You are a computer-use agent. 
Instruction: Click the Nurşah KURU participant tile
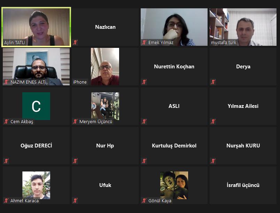(x=243, y=146)
